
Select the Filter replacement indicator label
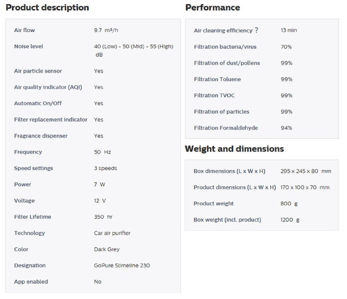tap(51, 120)
